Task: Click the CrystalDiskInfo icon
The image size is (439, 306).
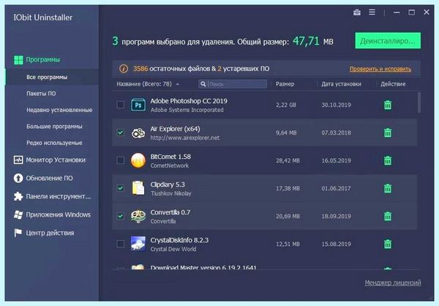Action: point(138,244)
